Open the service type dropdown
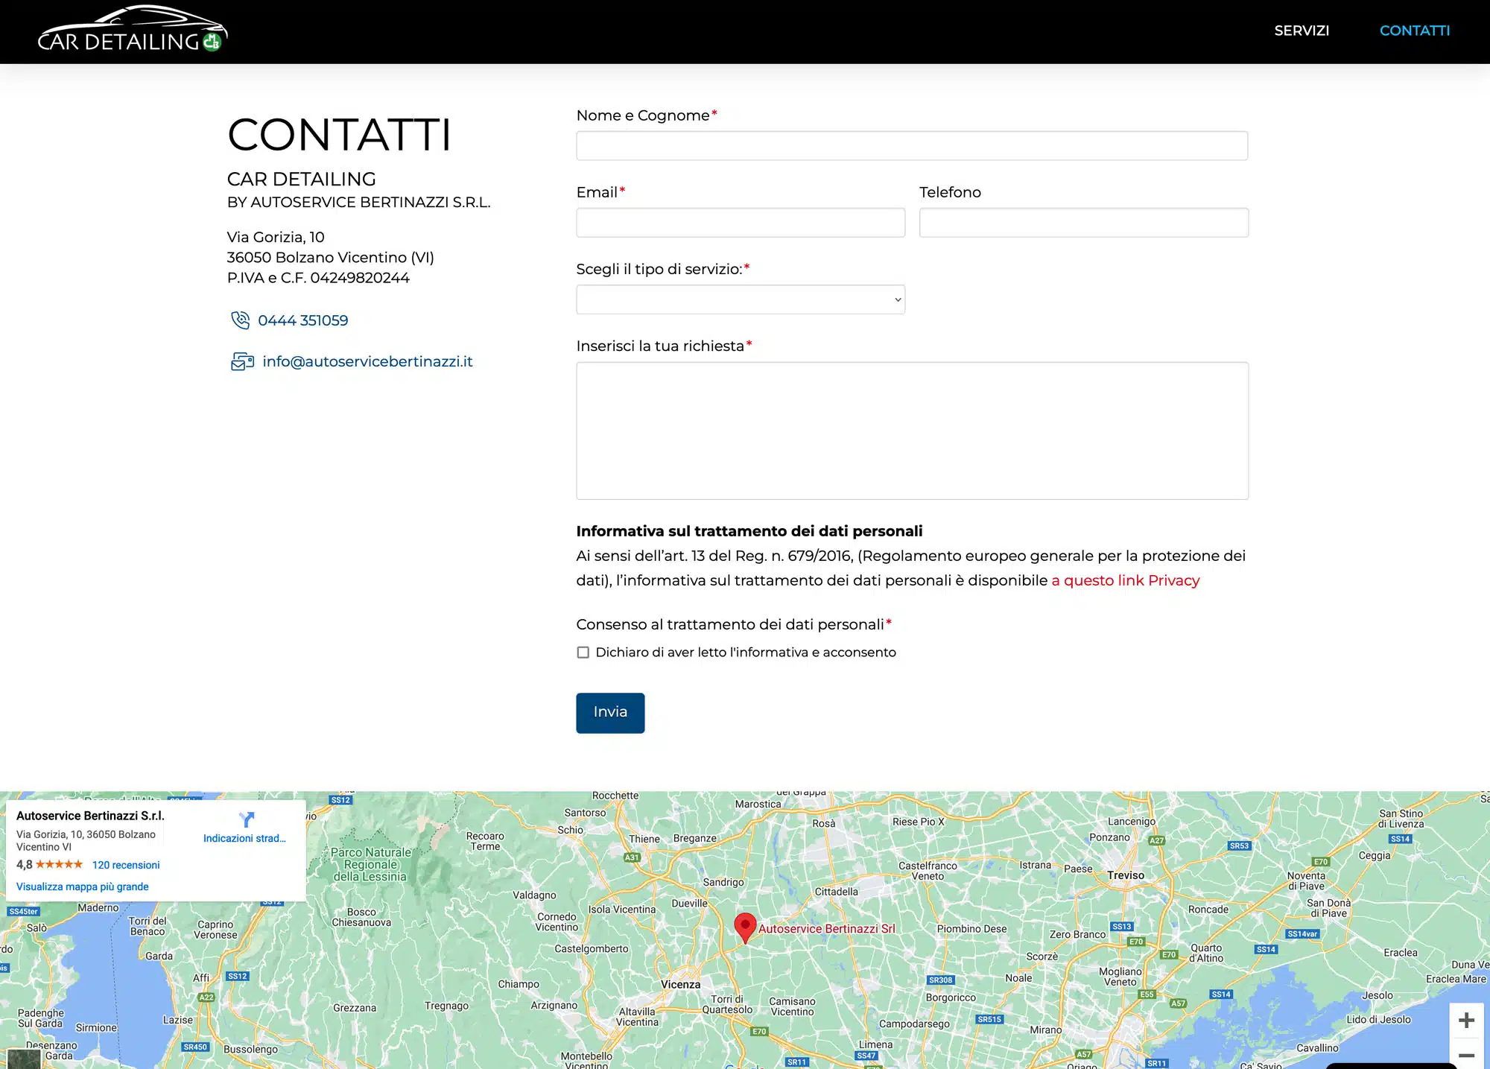Viewport: 1490px width, 1069px height. click(741, 299)
